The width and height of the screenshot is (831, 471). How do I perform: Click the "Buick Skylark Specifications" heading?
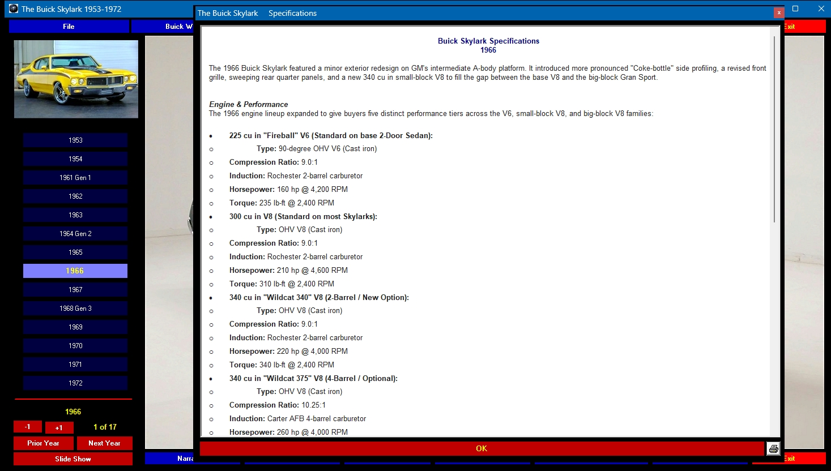(488, 41)
